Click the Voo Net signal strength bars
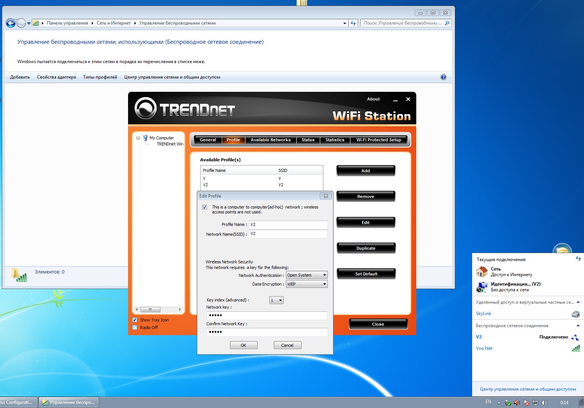584x408 pixels. tap(575, 348)
